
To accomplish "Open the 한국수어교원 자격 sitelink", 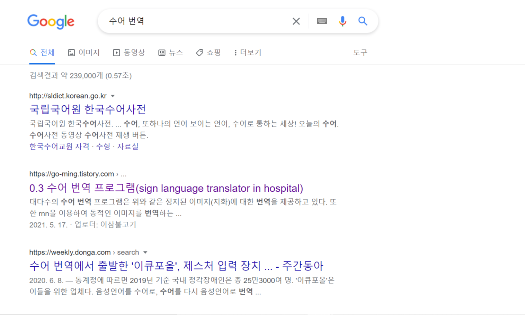I will coord(59,146).
